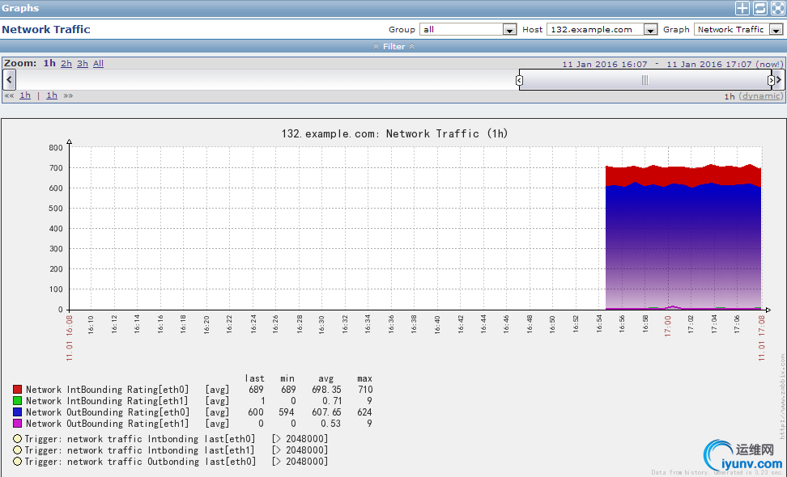The width and height of the screenshot is (787, 477).
Task: Click the right handle of the time slider
Action: tap(771, 80)
